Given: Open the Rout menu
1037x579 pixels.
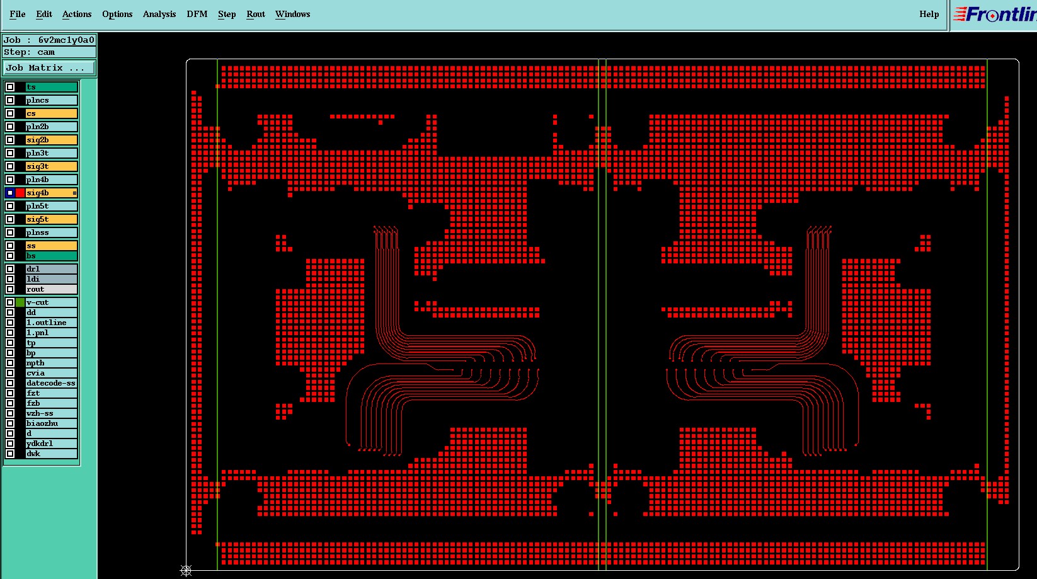Looking at the screenshot, I should tap(256, 14).
